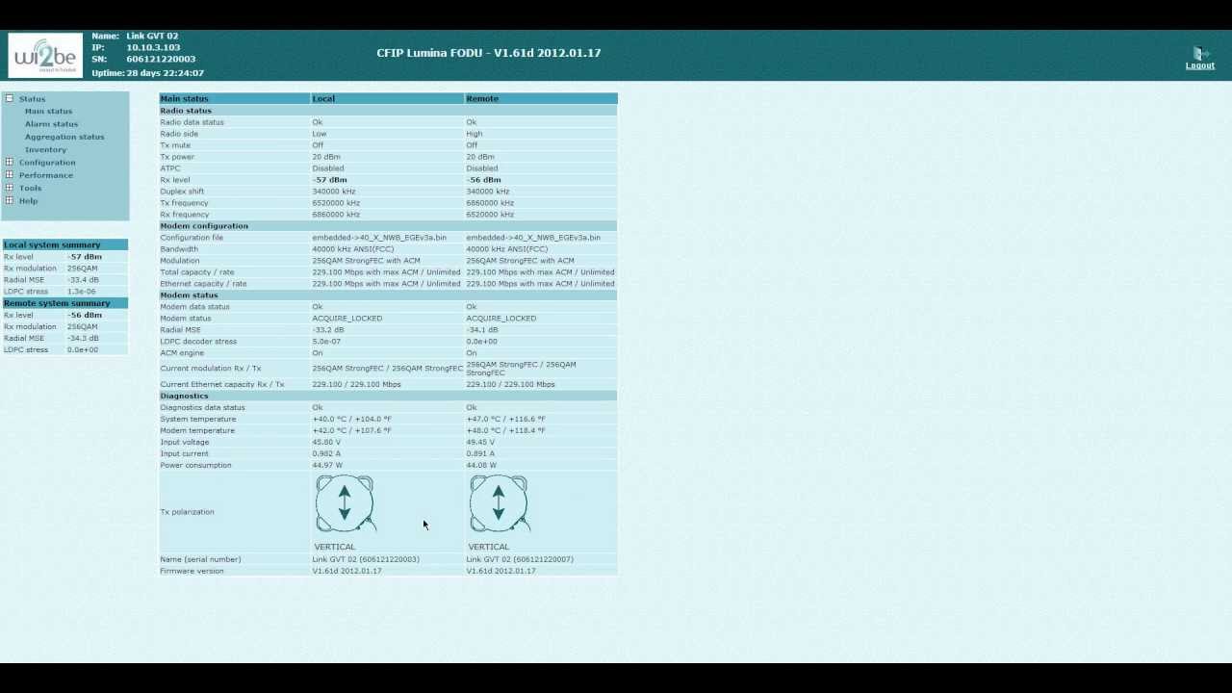Click Local LDPC decoder stress 5.0e-07
Image resolution: width=1232 pixels, height=693 pixels.
click(x=325, y=342)
